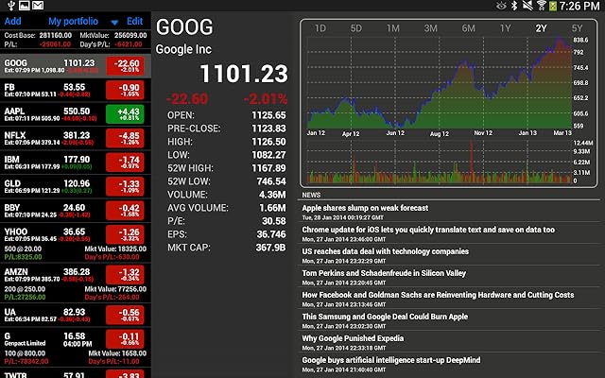Screen dimensions: 605x378
Task: Switch chart to 3M range
Action: coord(431,28)
